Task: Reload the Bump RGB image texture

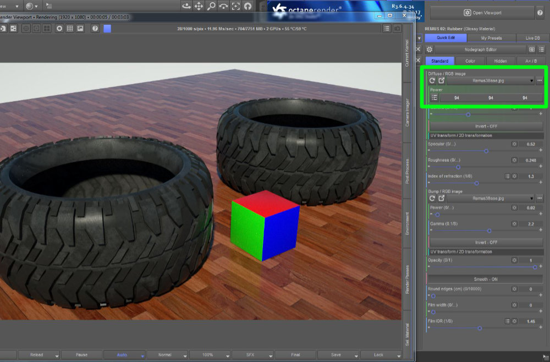Action: tap(432, 199)
